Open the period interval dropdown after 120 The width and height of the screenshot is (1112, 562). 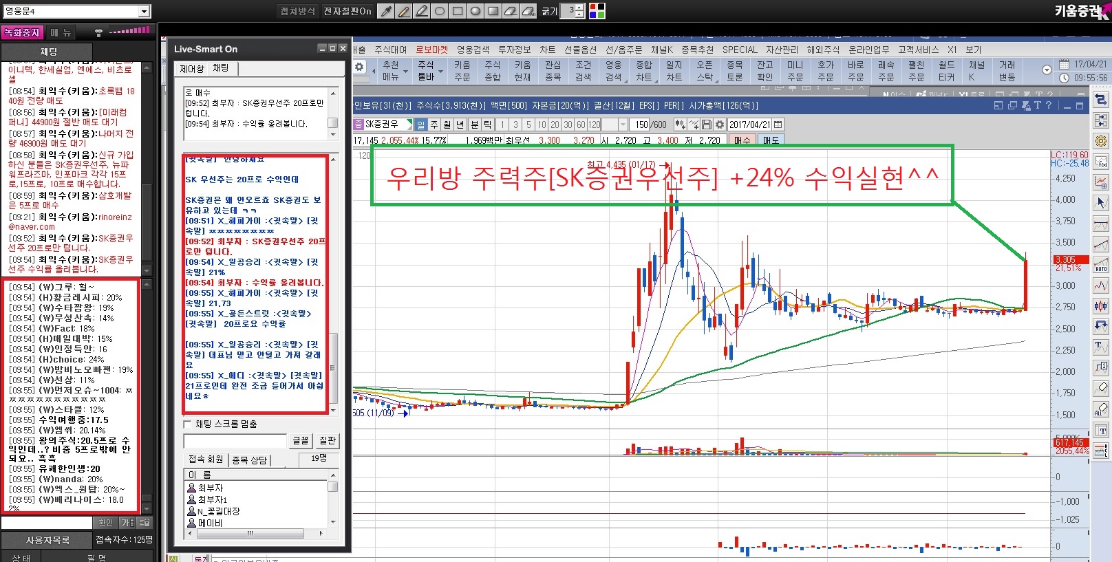point(623,125)
